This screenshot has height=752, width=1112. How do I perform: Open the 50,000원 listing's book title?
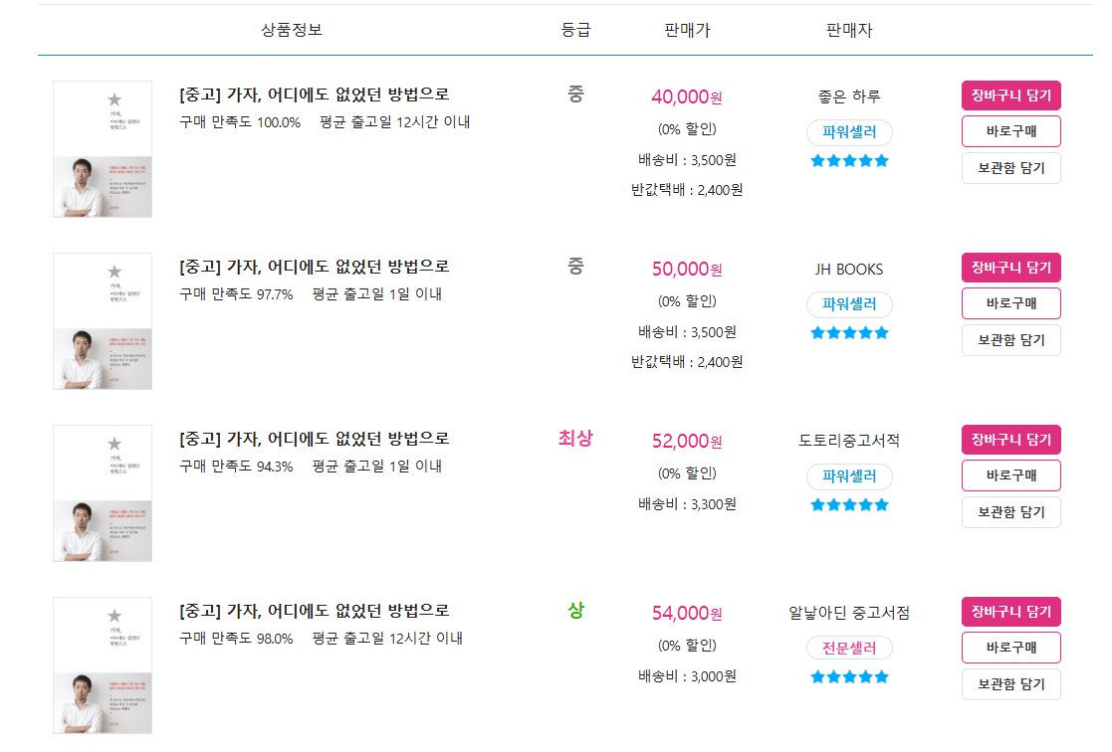pos(315,267)
